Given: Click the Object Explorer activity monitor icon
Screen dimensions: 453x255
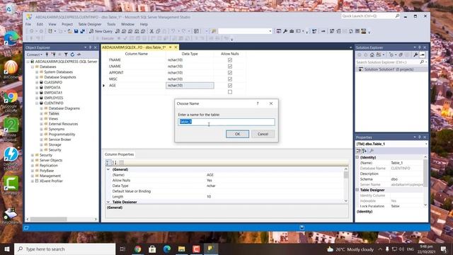Looking at the screenshot, I should [79, 55].
